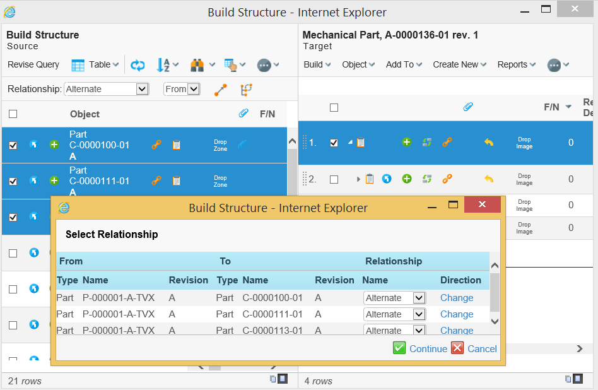Toggle the select-all checkbox in Source header
The image size is (598, 390).
click(13, 114)
